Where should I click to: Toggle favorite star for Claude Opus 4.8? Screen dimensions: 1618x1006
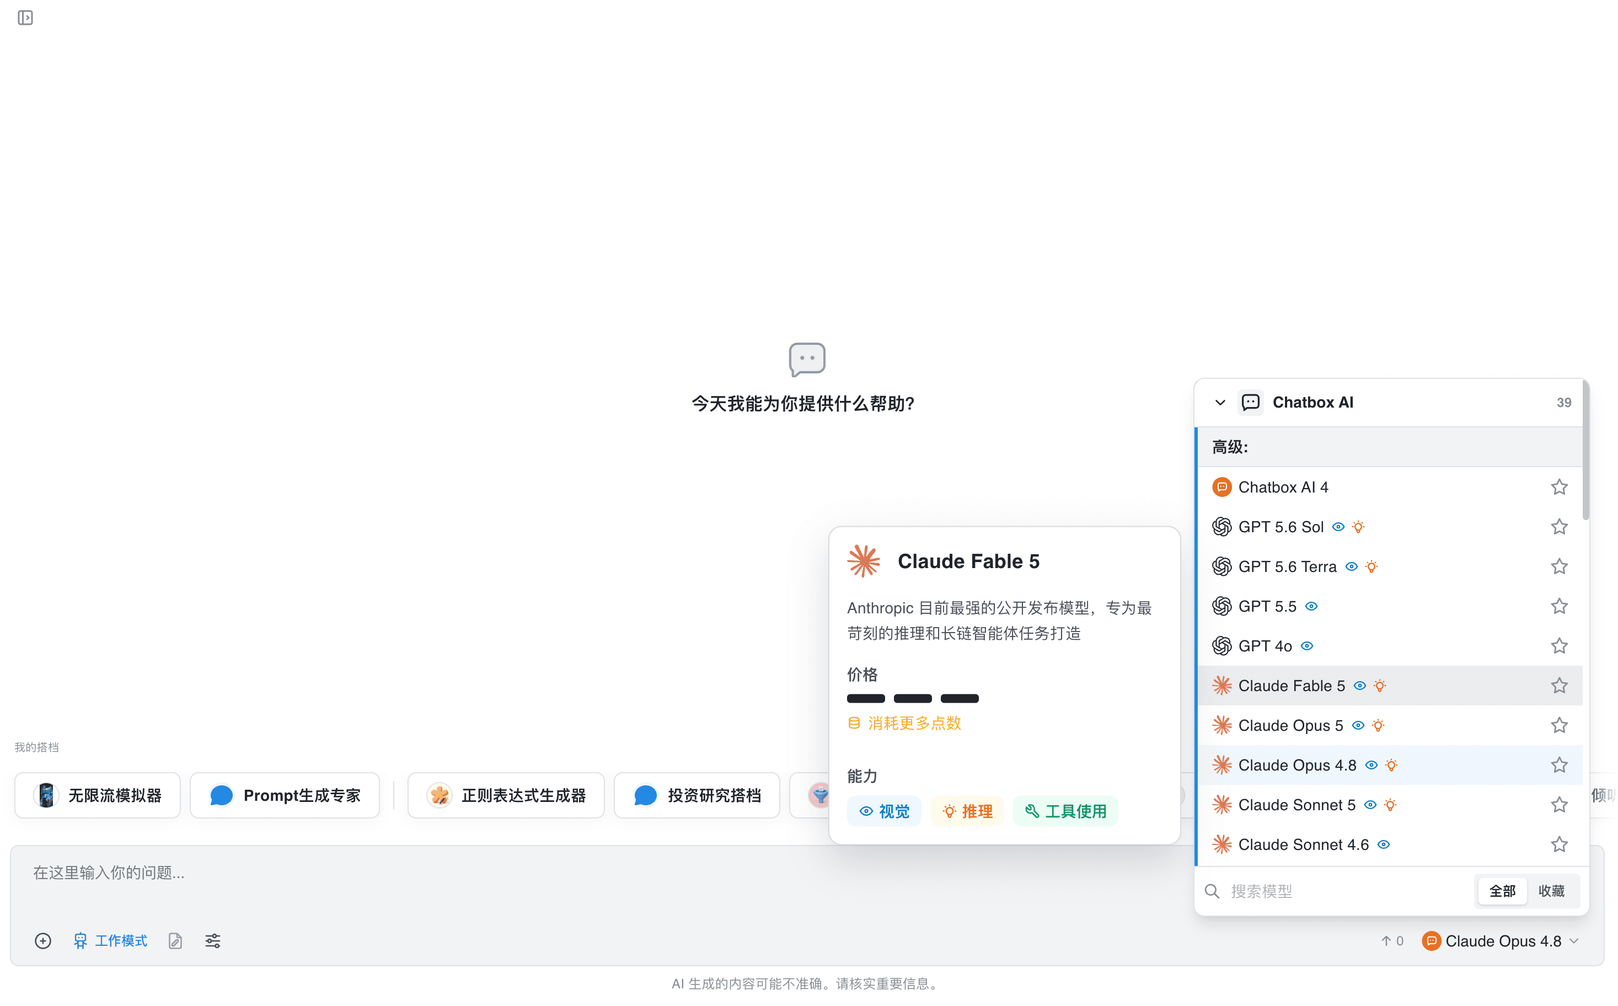[1560, 765]
